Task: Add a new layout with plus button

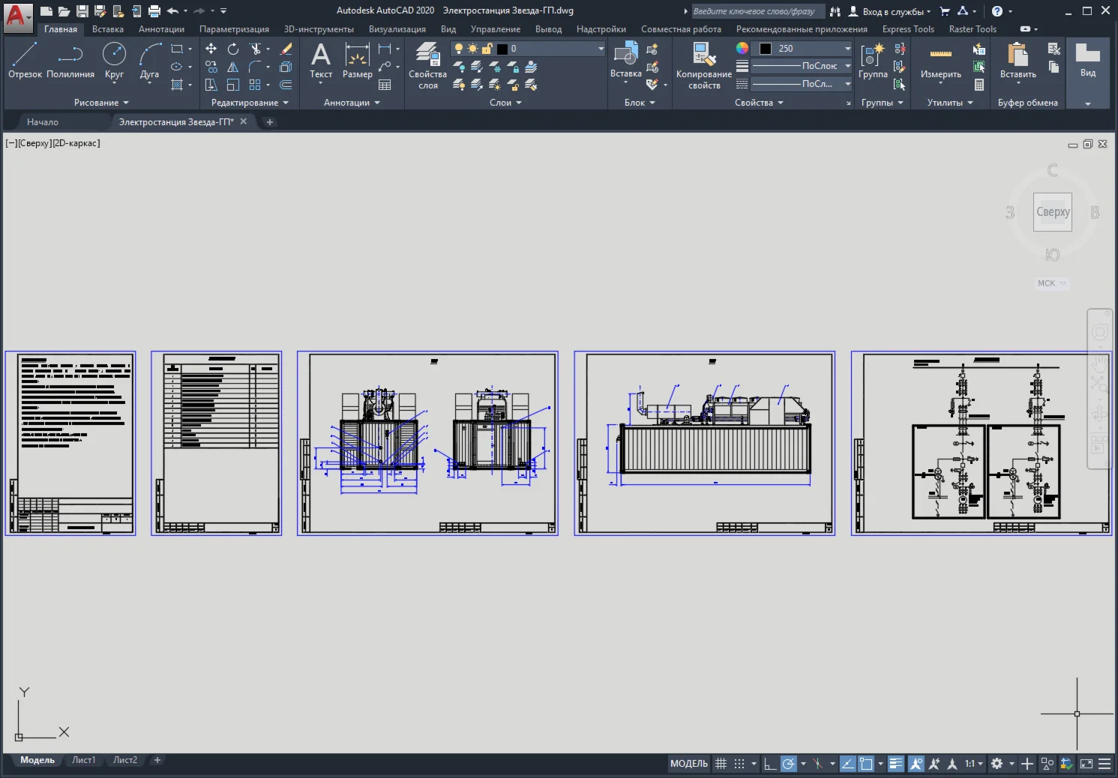Action: pos(157,760)
